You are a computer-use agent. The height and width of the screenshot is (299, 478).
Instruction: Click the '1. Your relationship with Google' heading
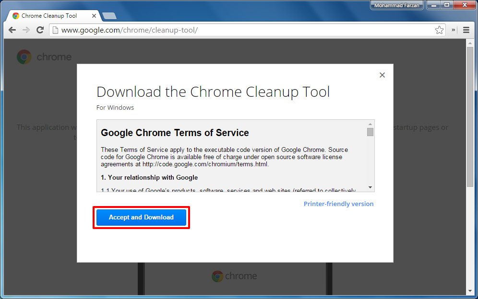point(149,177)
